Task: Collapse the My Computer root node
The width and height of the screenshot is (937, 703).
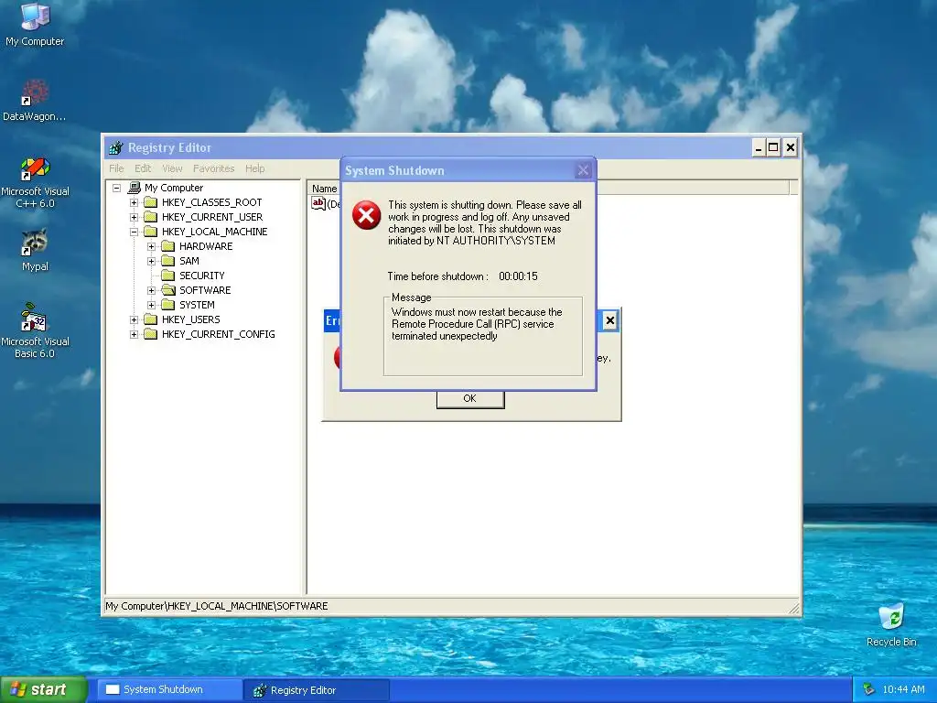Action: pyautogui.click(x=116, y=188)
